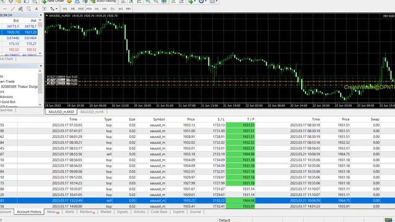
Task: Switch timeframe to D1
Action: [112, 9]
